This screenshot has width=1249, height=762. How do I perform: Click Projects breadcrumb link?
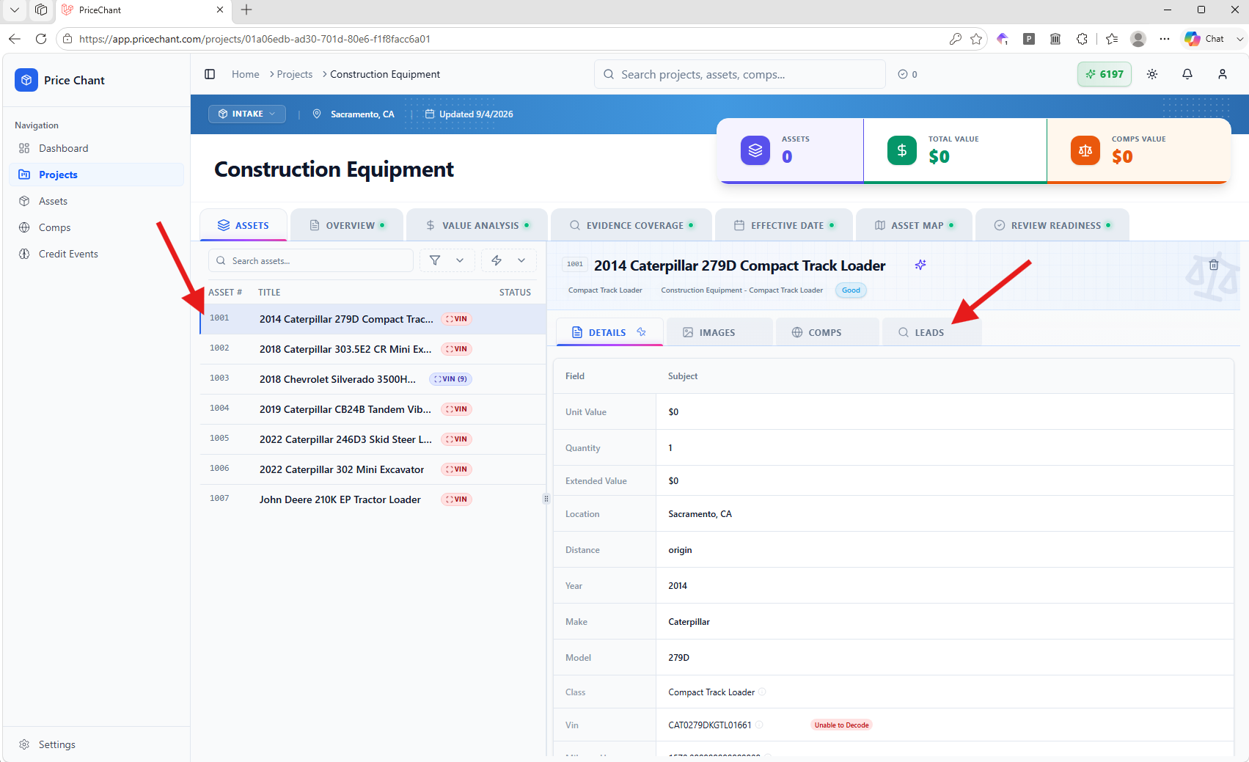coord(295,74)
